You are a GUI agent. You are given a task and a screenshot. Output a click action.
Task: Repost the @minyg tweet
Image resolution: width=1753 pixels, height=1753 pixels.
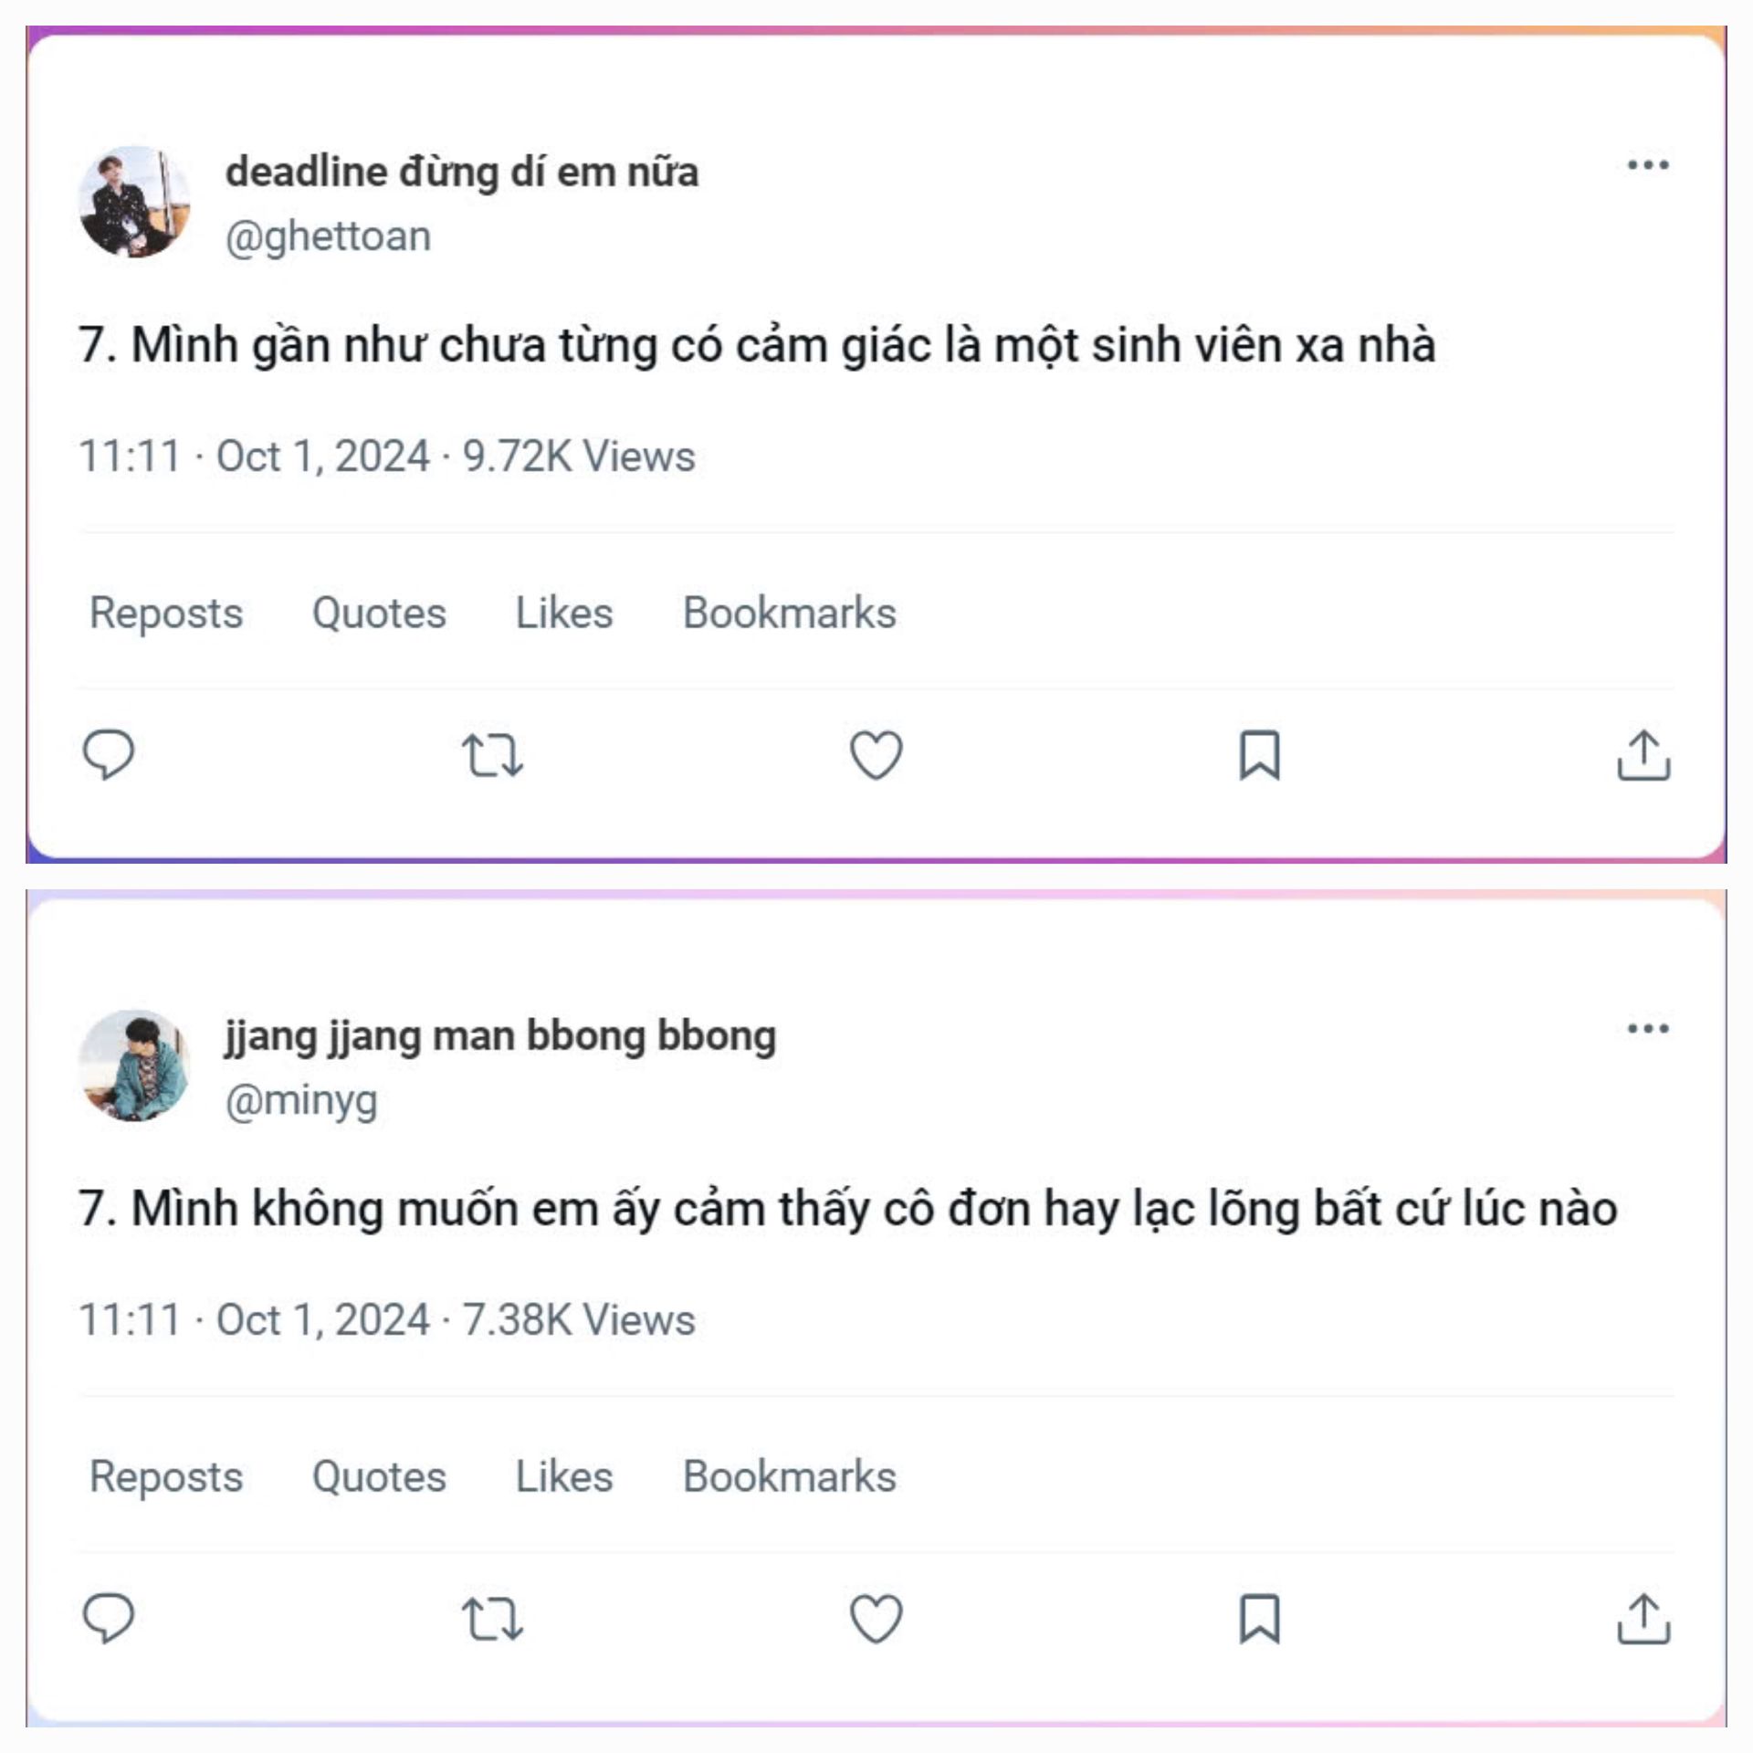(x=492, y=1619)
